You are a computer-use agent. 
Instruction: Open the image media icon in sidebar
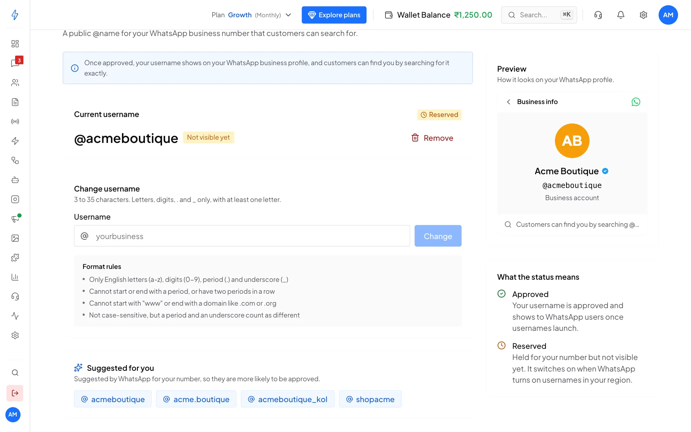coord(15,238)
